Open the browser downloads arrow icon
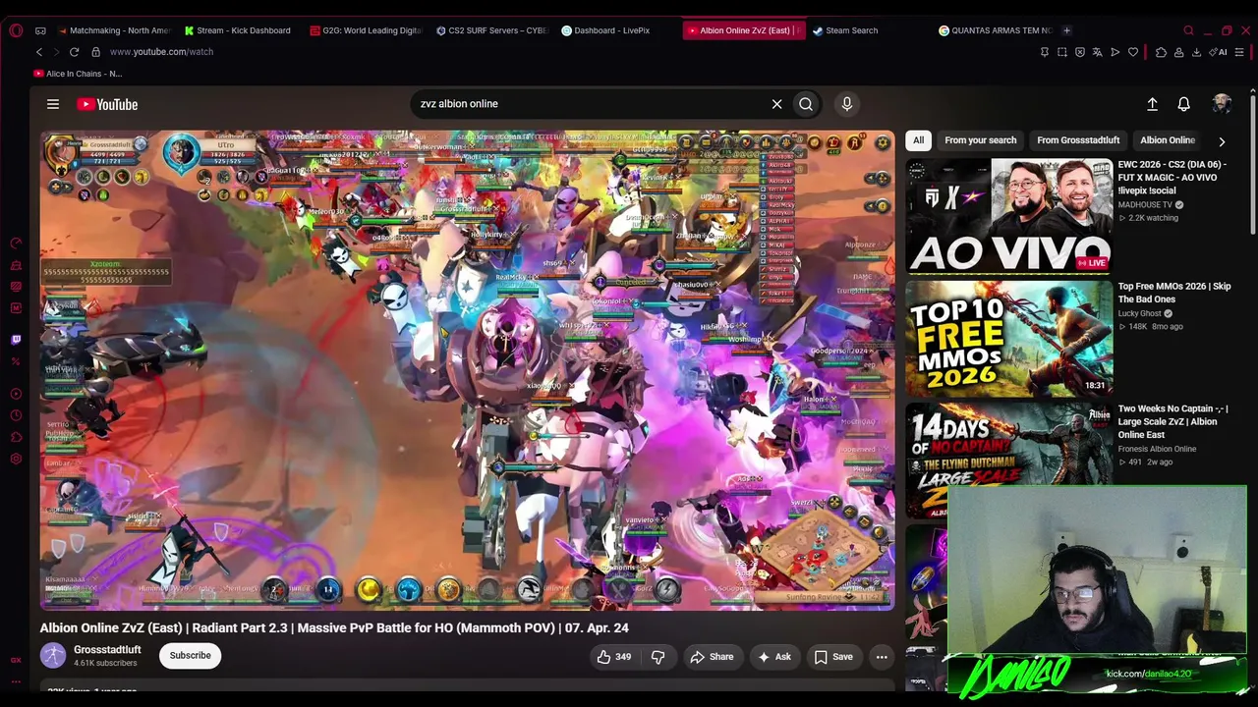This screenshot has height=707, width=1258. pos(1196,52)
